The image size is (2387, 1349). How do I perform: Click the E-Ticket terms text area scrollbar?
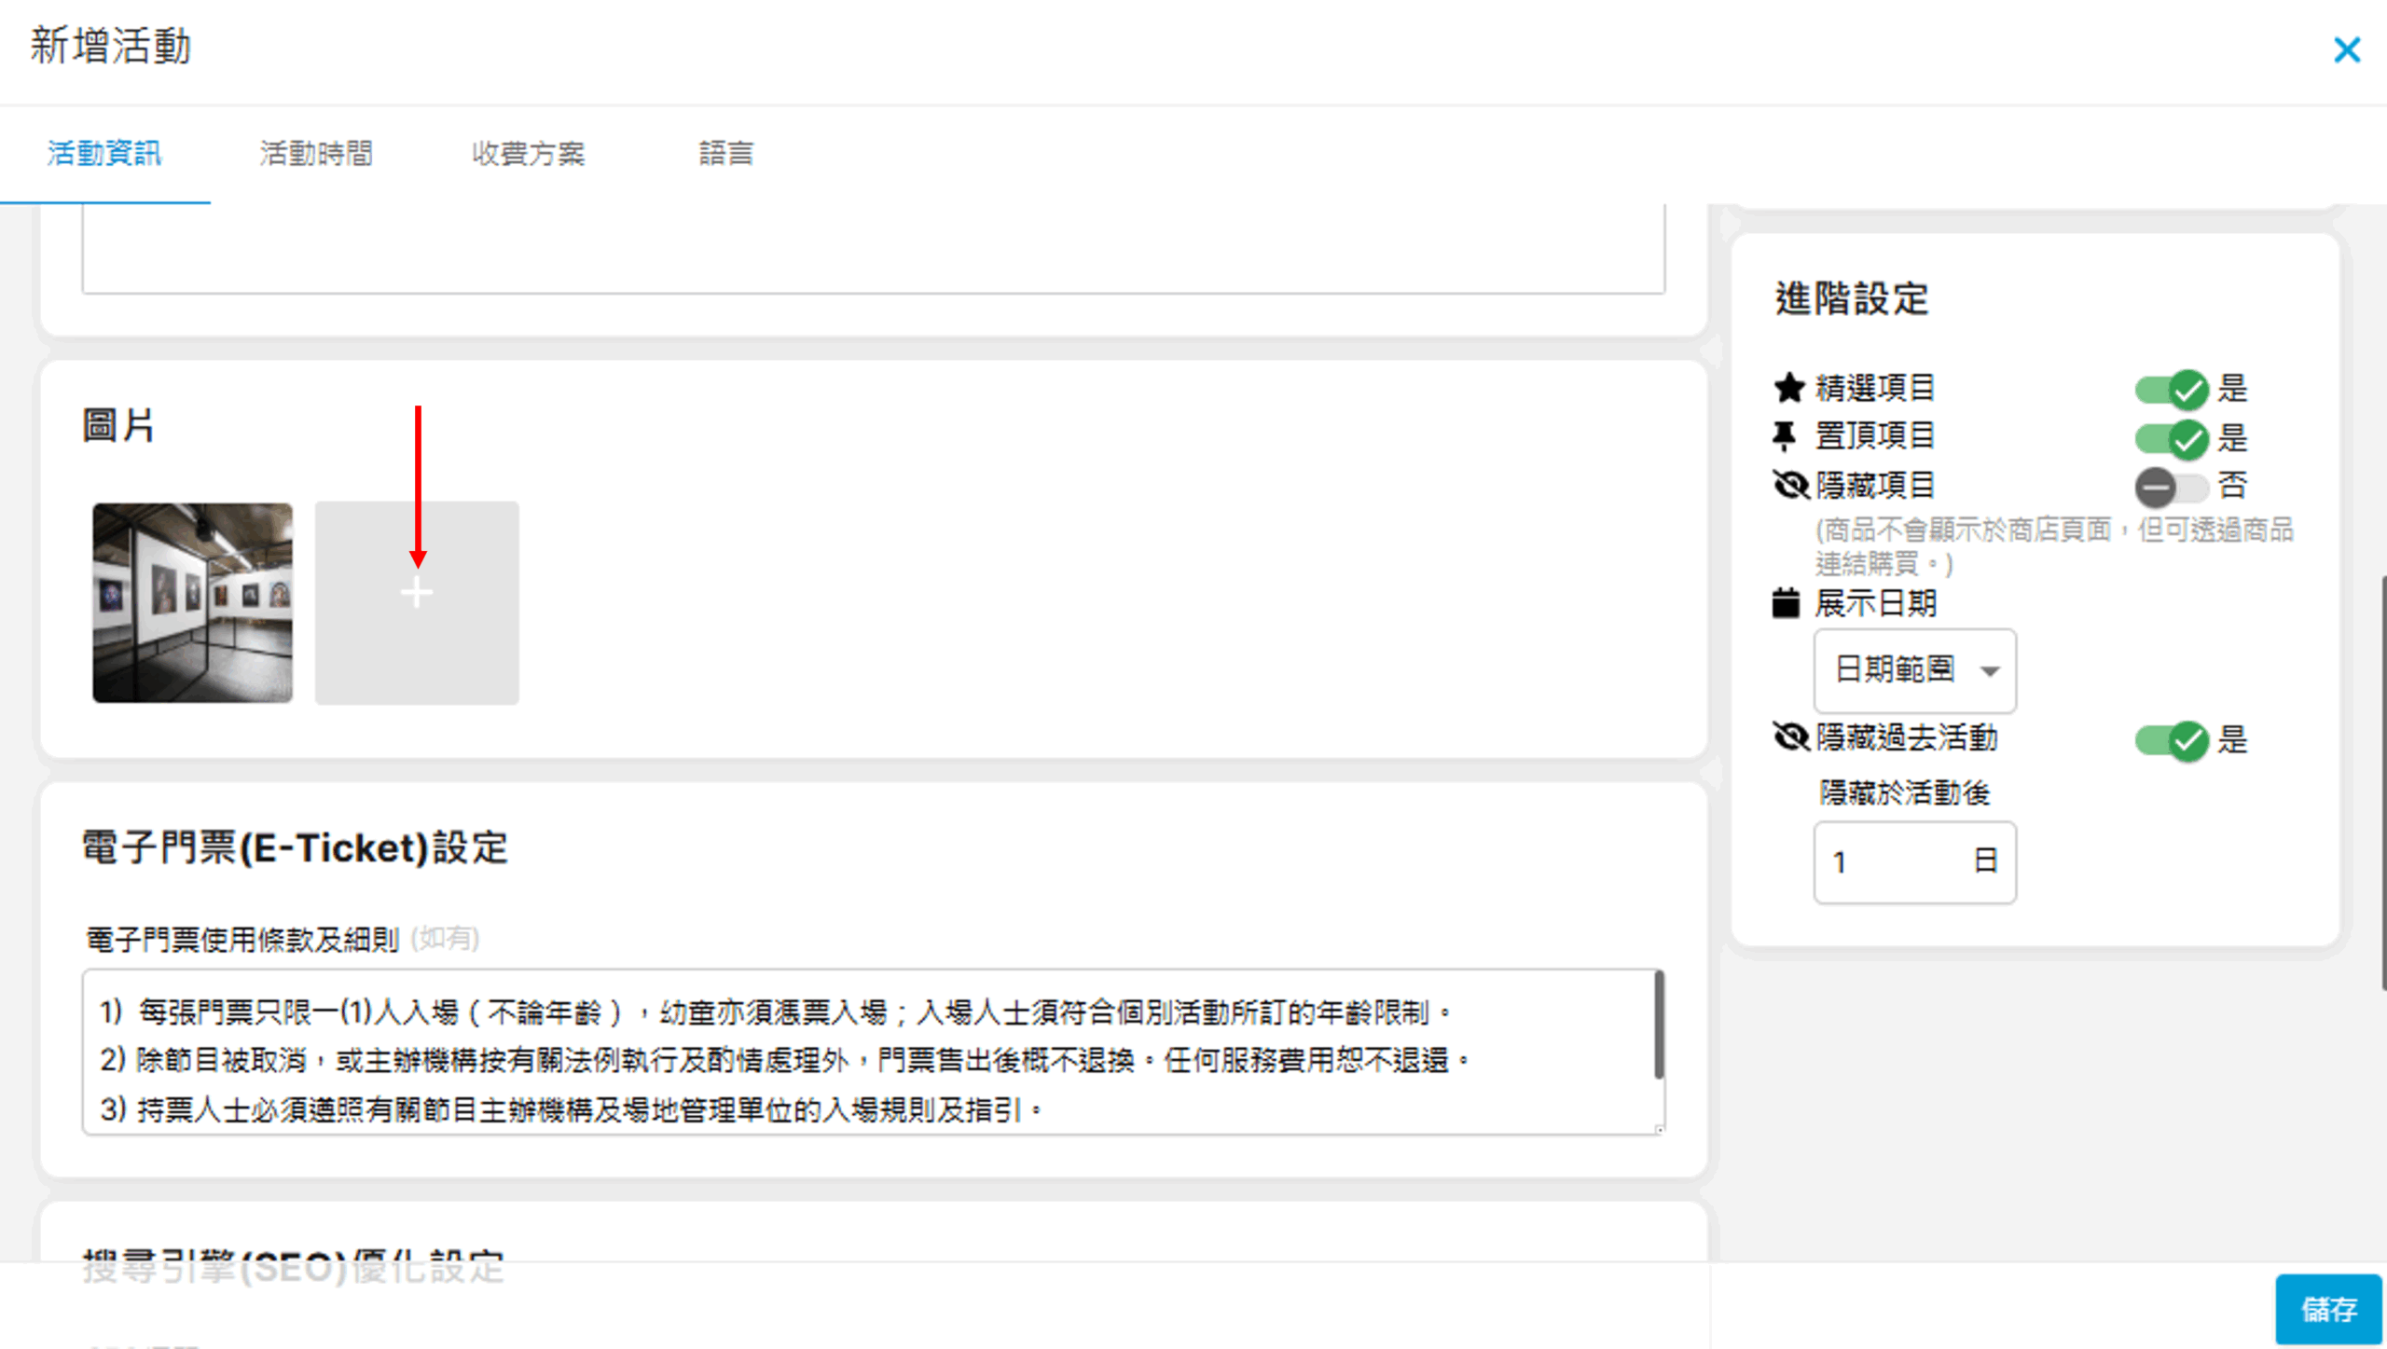[x=1659, y=1026]
